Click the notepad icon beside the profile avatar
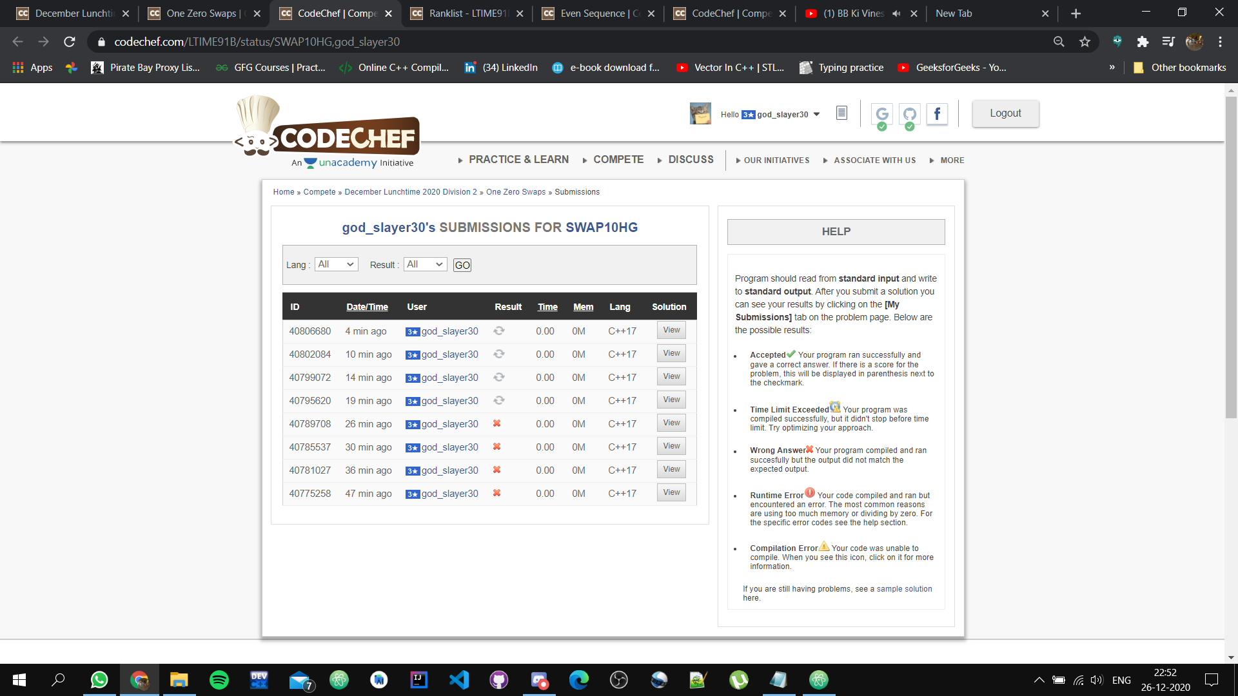 [x=841, y=112]
